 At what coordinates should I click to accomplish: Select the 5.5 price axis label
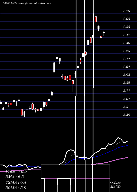125,107
